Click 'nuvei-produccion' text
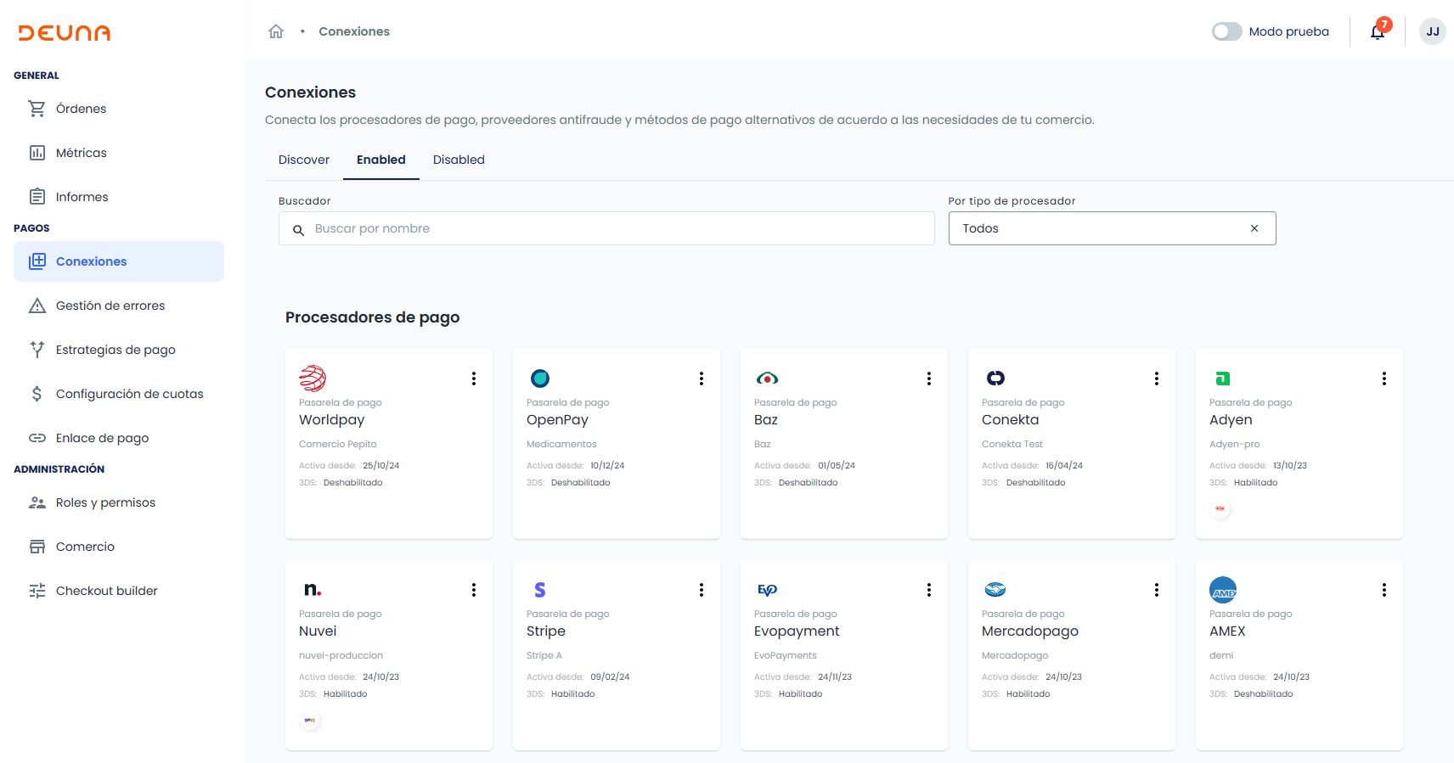Viewport: 1454px width, 763px height. [341, 655]
